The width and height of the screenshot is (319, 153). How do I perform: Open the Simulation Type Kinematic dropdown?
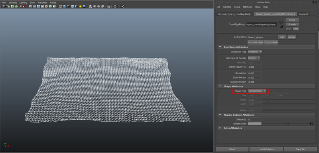point(255,52)
